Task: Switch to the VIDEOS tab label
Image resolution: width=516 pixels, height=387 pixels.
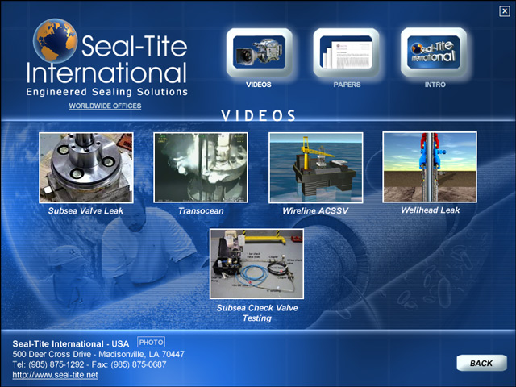Action: [258, 84]
